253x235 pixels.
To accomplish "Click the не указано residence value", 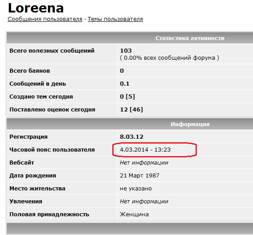I will pyautogui.click(x=136, y=189).
